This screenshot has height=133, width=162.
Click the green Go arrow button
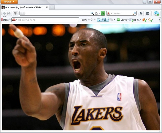103,13
